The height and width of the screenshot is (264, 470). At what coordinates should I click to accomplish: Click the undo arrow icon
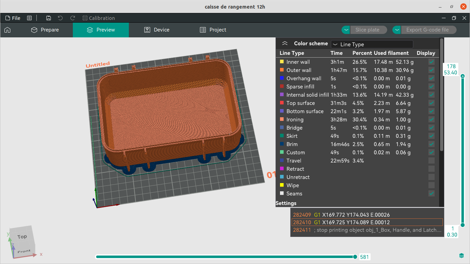[60, 18]
